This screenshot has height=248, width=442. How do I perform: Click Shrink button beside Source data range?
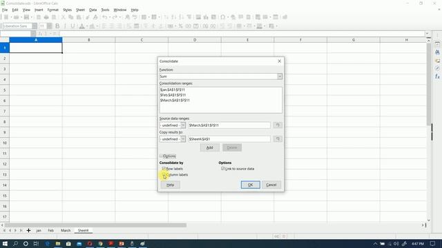point(278,125)
